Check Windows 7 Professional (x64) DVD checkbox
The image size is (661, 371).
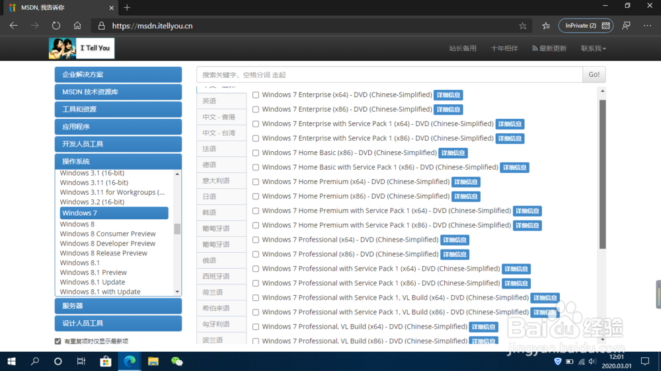pyautogui.click(x=256, y=240)
